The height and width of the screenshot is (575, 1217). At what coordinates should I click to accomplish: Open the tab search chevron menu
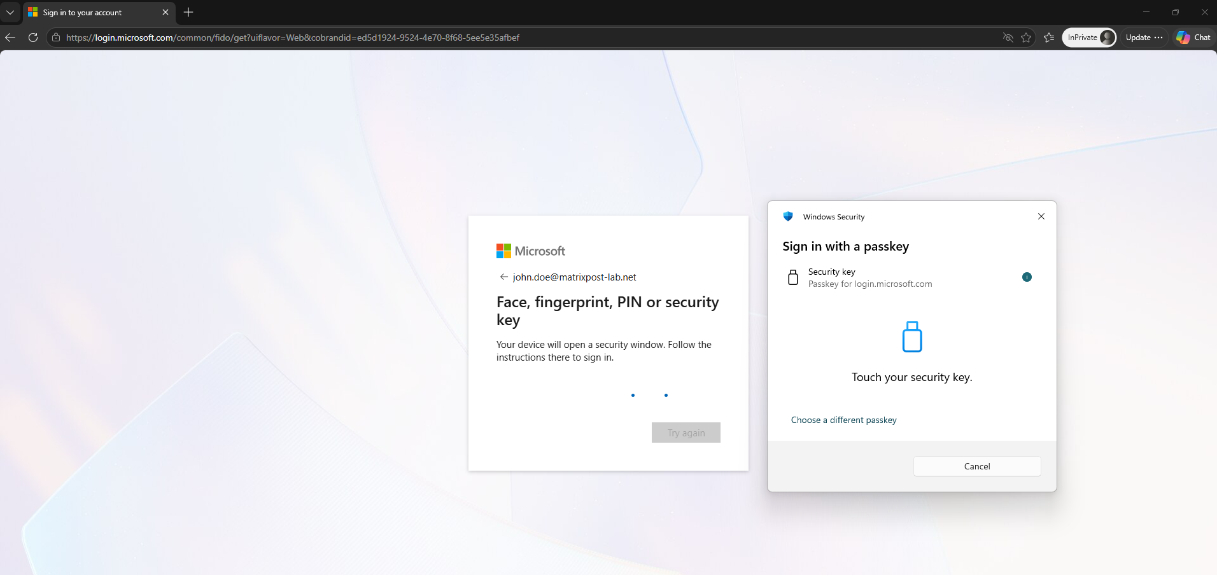tap(10, 12)
